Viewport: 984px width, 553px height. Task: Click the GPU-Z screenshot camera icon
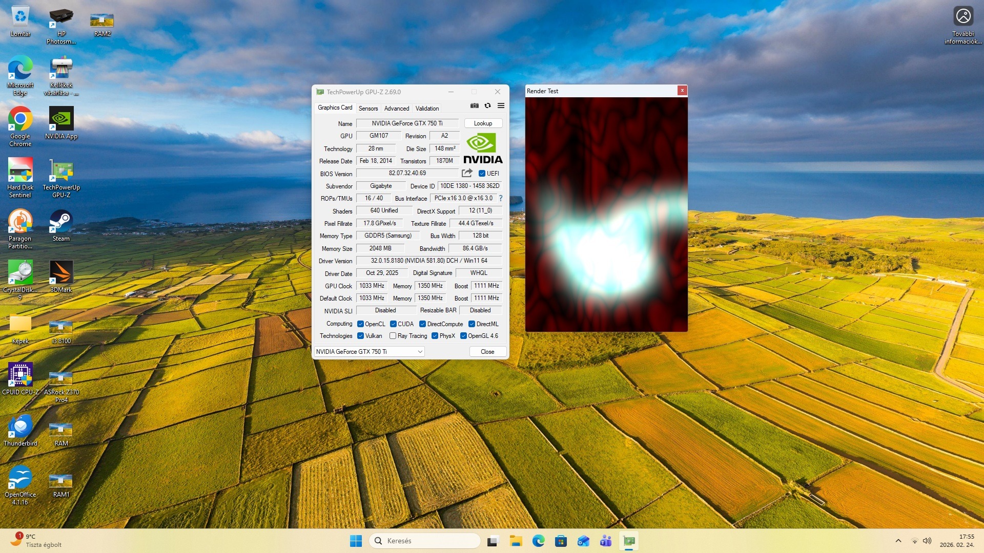click(x=475, y=106)
